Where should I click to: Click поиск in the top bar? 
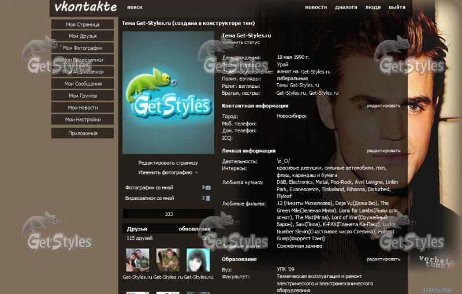[135, 7]
